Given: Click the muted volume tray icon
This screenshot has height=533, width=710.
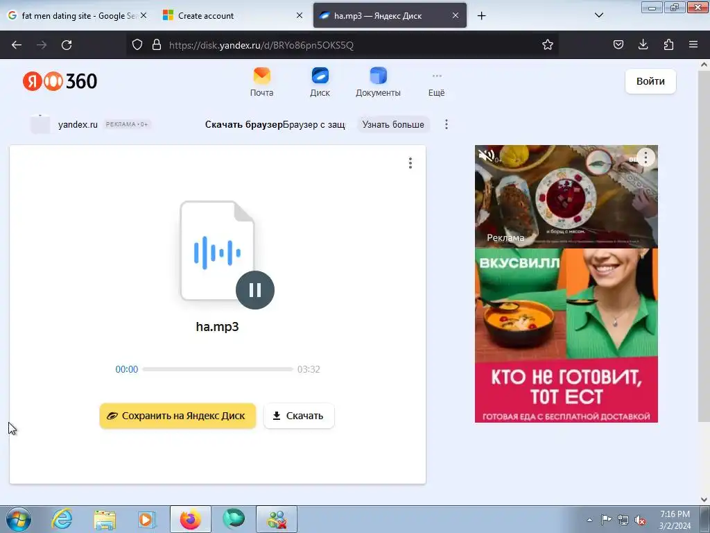Looking at the screenshot, I should tap(640, 521).
